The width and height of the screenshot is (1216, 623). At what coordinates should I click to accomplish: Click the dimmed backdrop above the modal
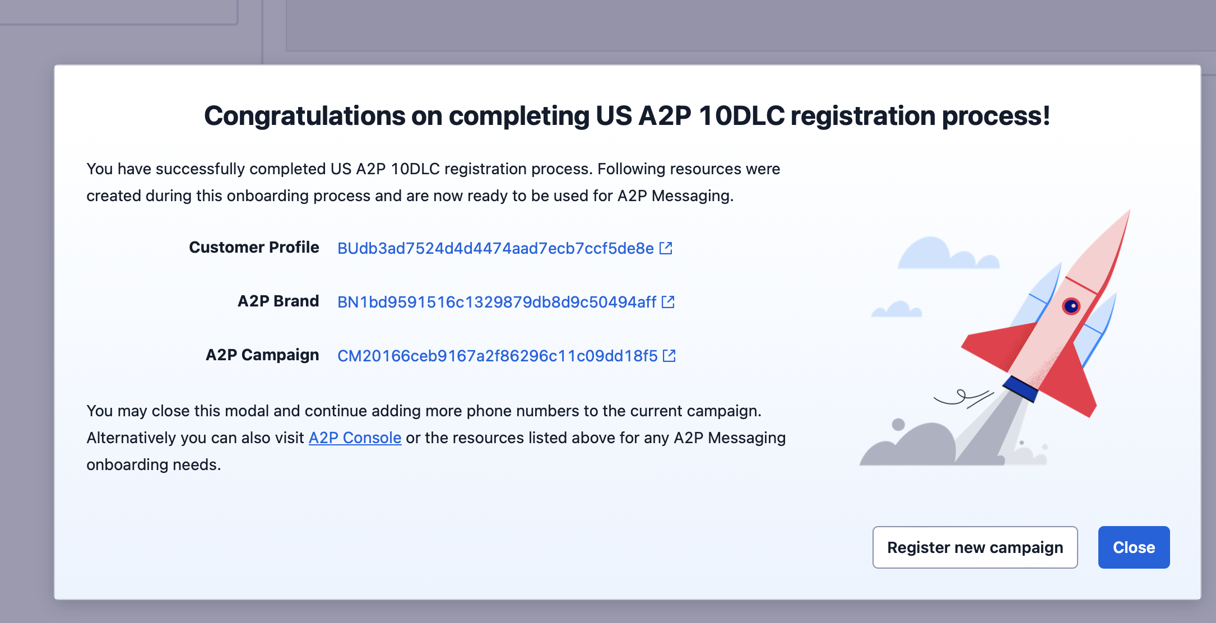(728, 25)
